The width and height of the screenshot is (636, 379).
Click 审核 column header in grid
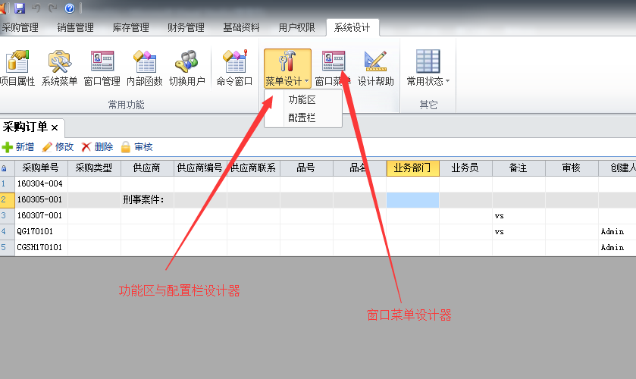(x=572, y=168)
